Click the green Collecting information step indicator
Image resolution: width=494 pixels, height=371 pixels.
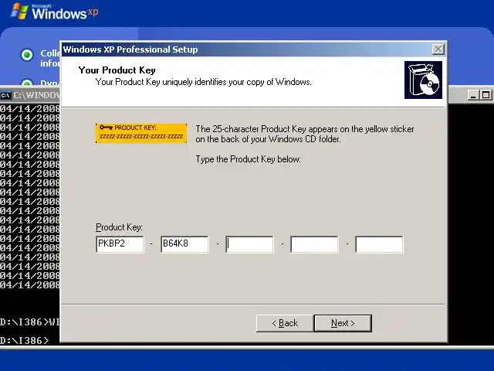pyautogui.click(x=27, y=55)
